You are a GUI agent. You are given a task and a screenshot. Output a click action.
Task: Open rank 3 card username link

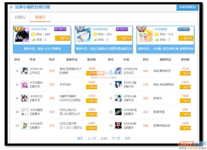tap(161, 29)
